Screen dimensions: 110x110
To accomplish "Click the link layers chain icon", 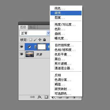I will coord(32,97).
